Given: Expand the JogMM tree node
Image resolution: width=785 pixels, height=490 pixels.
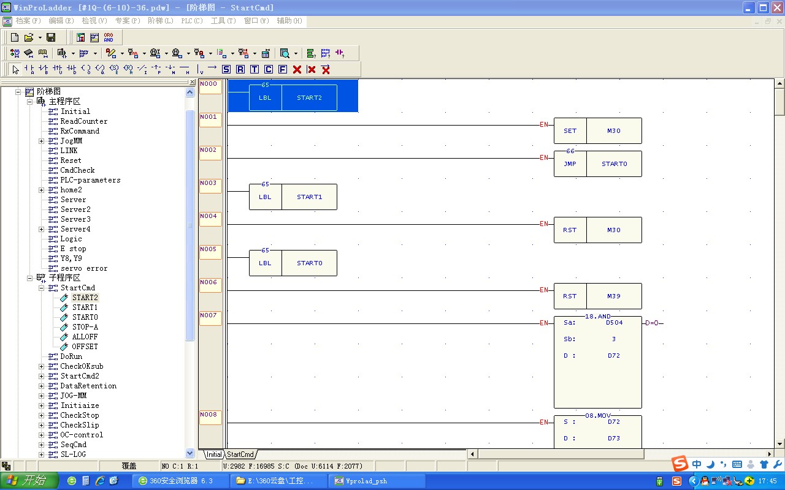Looking at the screenshot, I should tap(42, 141).
